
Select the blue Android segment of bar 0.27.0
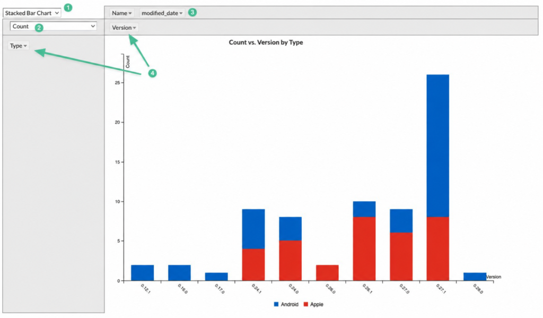tap(401, 221)
